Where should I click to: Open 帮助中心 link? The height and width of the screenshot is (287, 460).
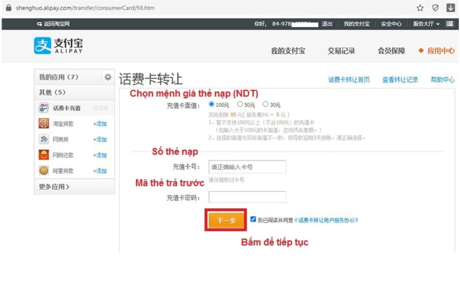(442, 80)
